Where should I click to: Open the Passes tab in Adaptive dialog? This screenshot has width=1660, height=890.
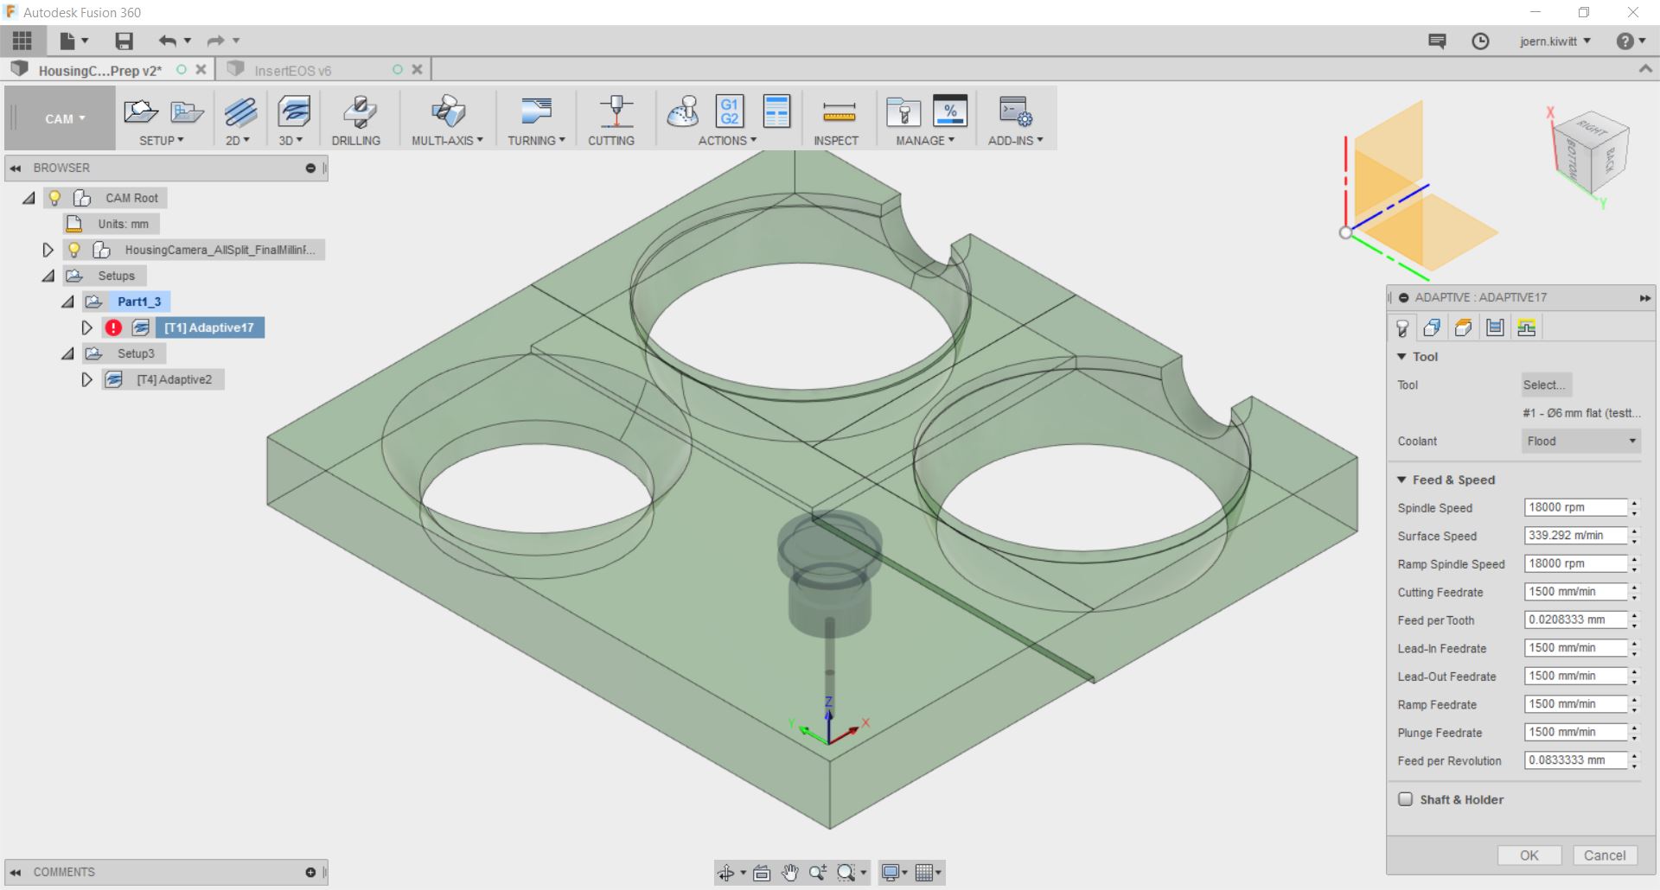1495,327
